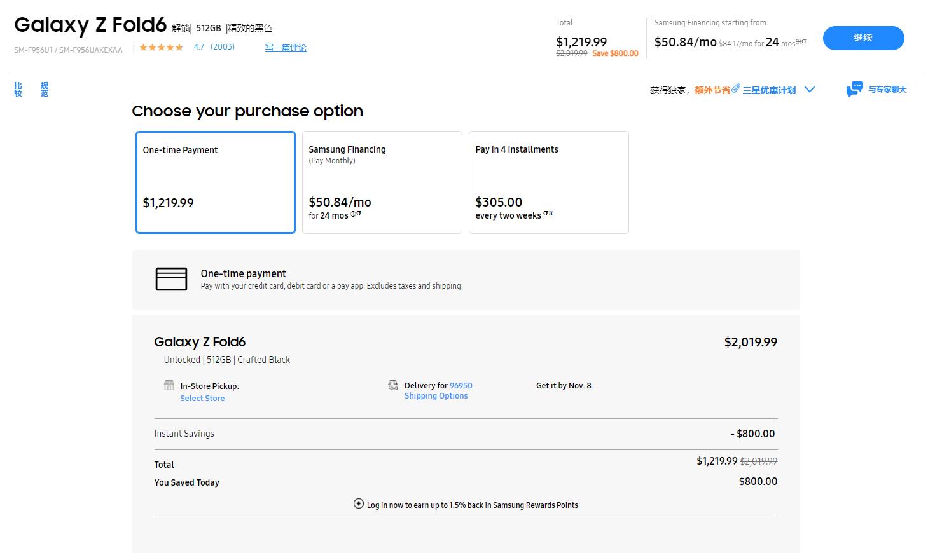
Task: Click the plus circle icon for Rewards Points
Action: pyautogui.click(x=359, y=503)
